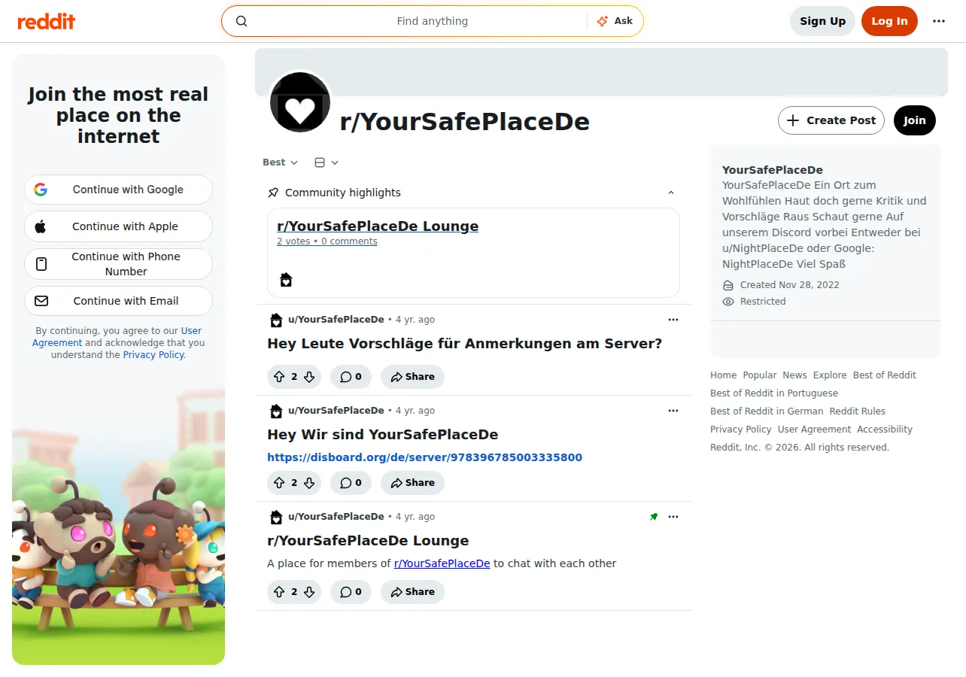The height and width of the screenshot is (677, 966).
Task: Open the footer 'Best of Reddit' link
Action: pyautogui.click(x=885, y=375)
